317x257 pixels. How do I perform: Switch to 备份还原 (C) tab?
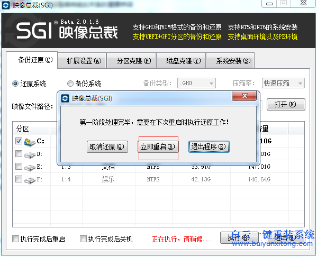pyautogui.click(x=32, y=60)
